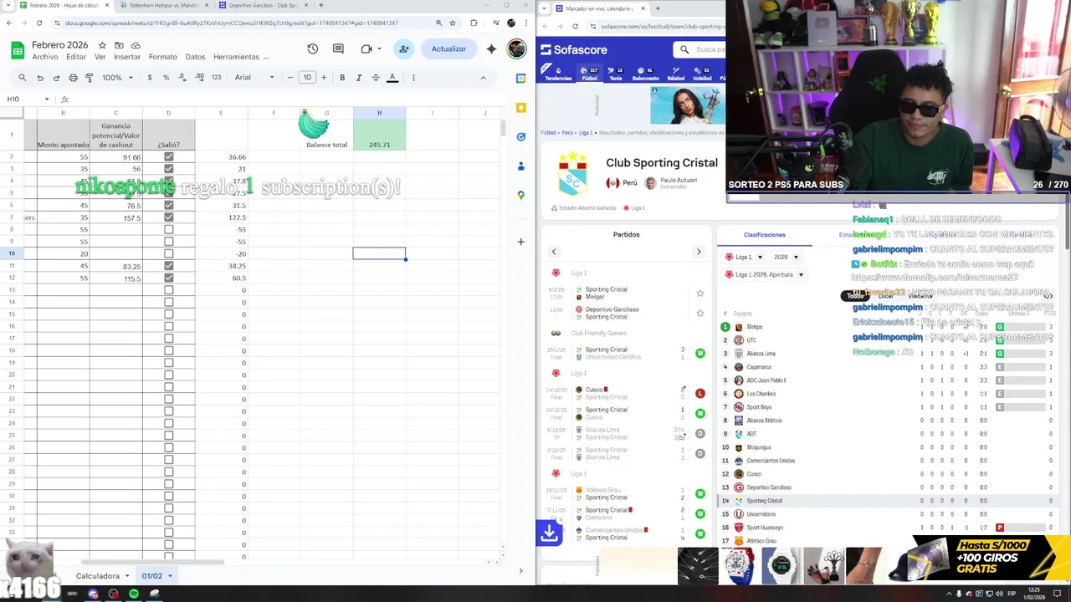The width and height of the screenshot is (1071, 602).
Task: Redo action in Sheets toolbar
Action: coord(56,78)
